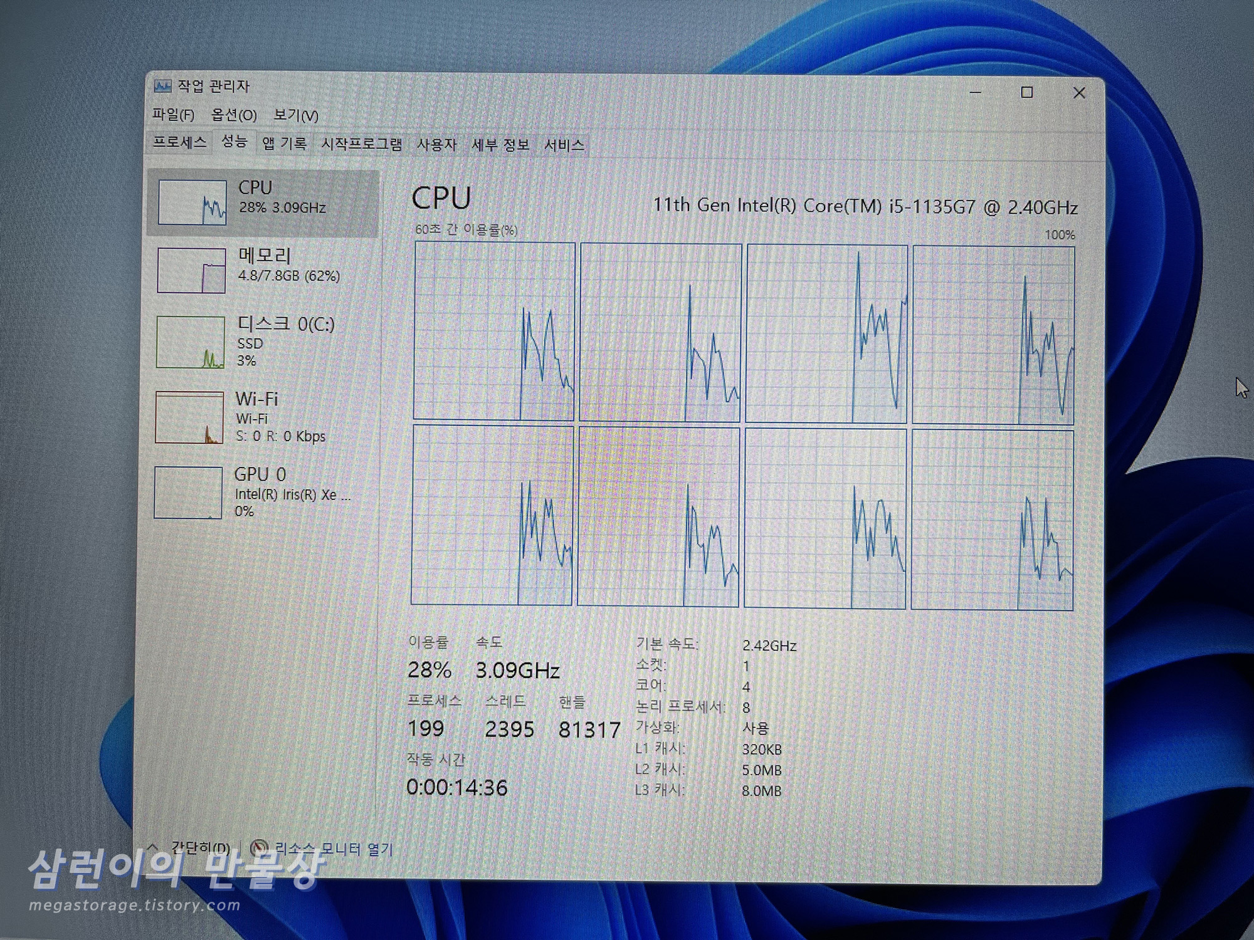Select the CPU usage thumbnail graph
Viewport: 1254px width, 940px height.
pos(192,202)
